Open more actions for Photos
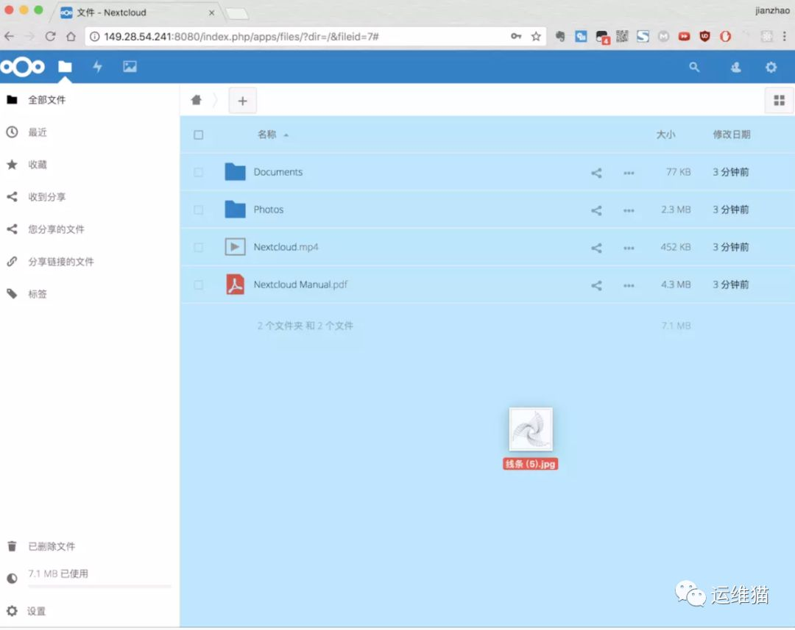795x630 pixels. coord(629,210)
